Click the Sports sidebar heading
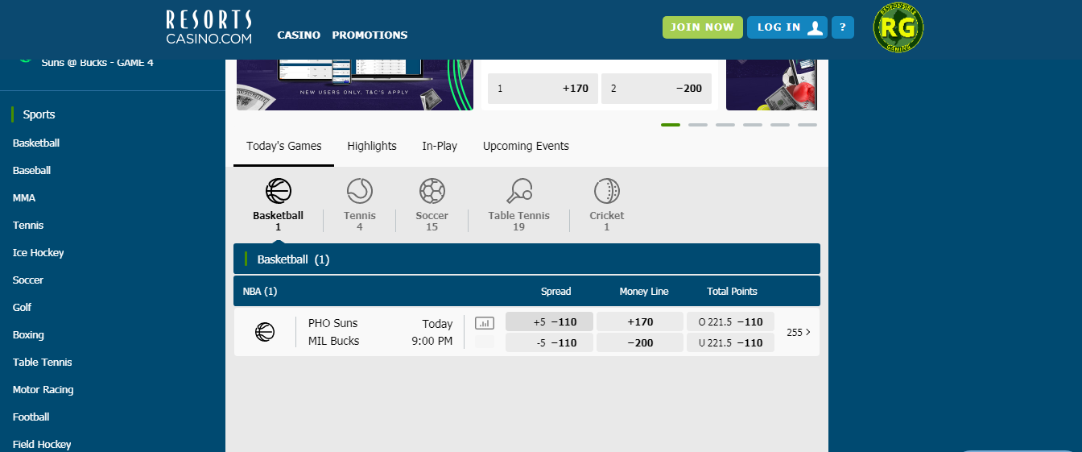 pyautogui.click(x=39, y=114)
